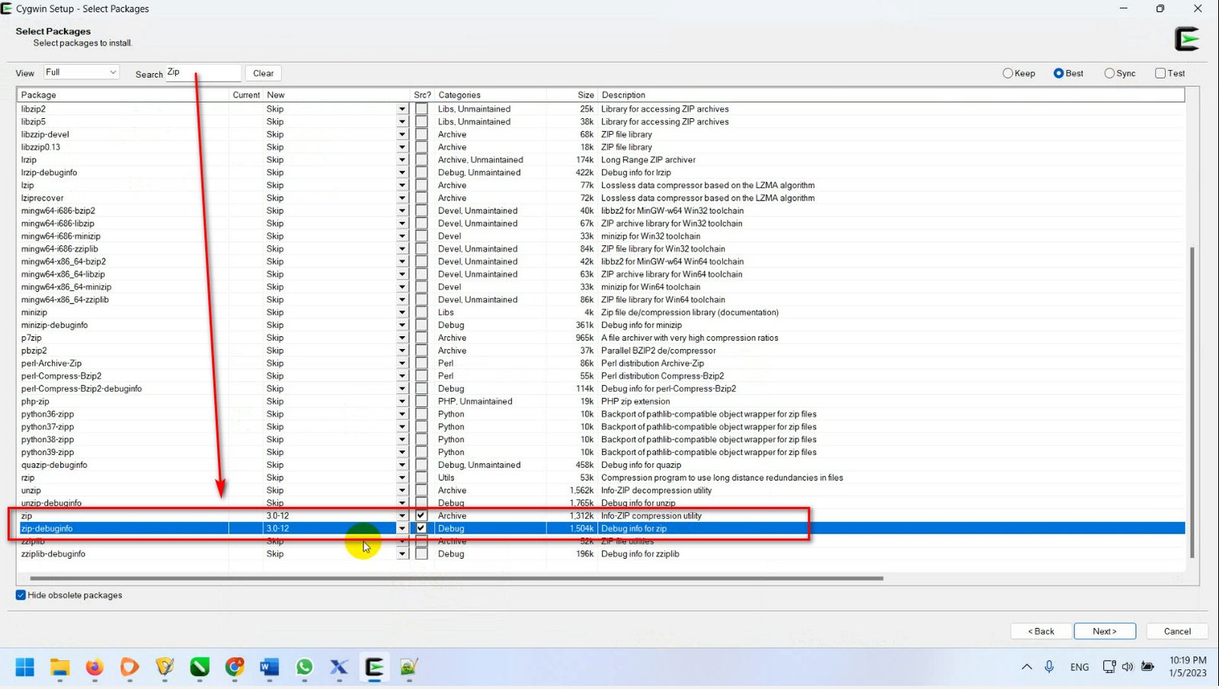Viewport: 1219px width, 689px height.
Task: Select the perl-Archive-Zip package row
Action: [x=601, y=364]
